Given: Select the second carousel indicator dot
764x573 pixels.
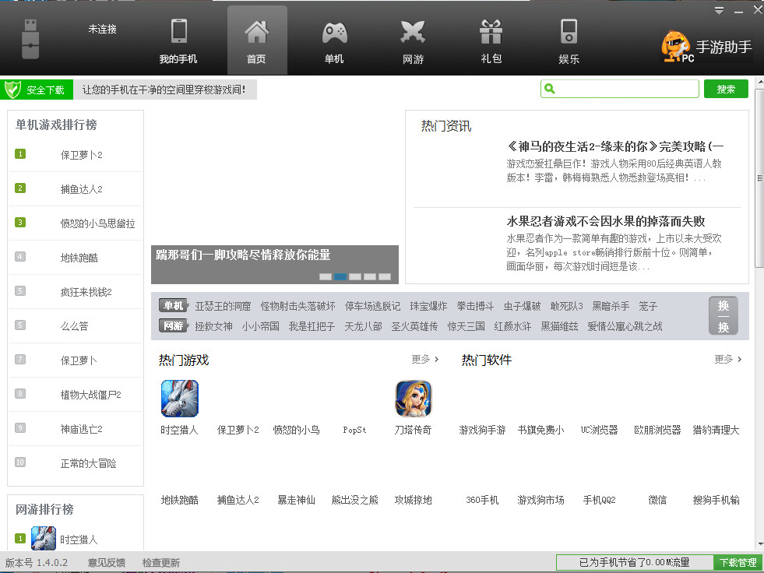Looking at the screenshot, I should 339,276.
